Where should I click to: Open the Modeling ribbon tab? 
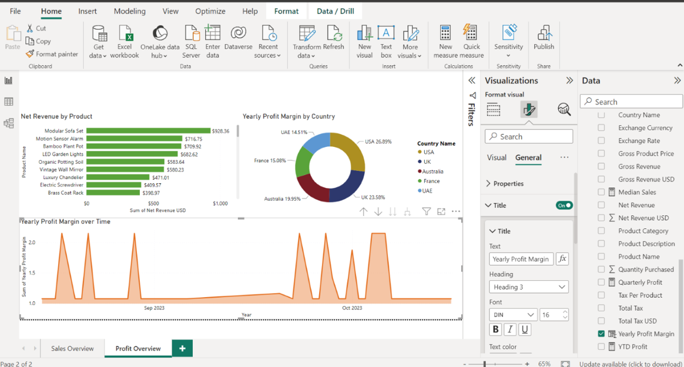click(x=129, y=11)
